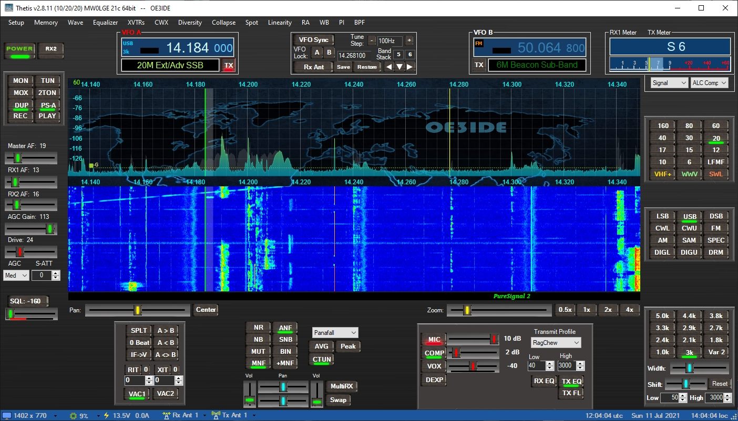Click the band stack left arrow

(389, 67)
